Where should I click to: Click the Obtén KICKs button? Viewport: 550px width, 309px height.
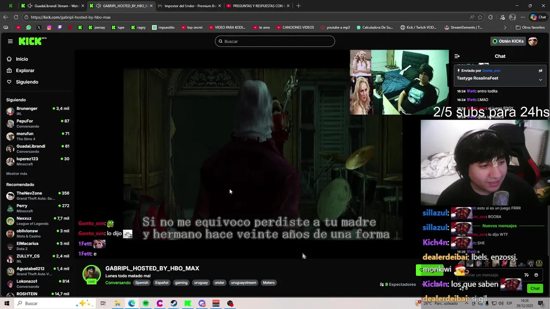pyautogui.click(x=508, y=41)
